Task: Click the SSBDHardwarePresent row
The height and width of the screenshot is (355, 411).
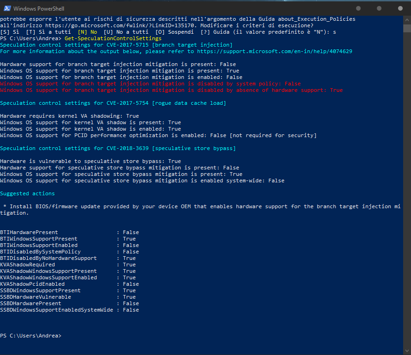Action: [x=69, y=303]
